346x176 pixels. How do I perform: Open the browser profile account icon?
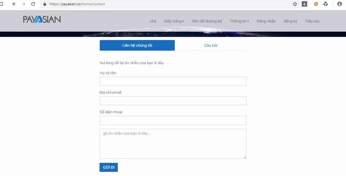[x=339, y=4]
